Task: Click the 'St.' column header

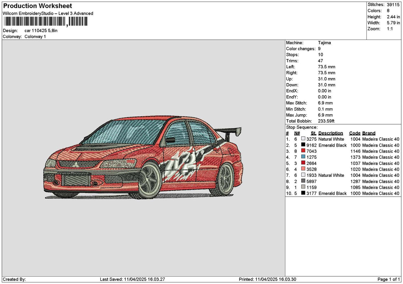Action: pyautogui.click(x=314, y=133)
